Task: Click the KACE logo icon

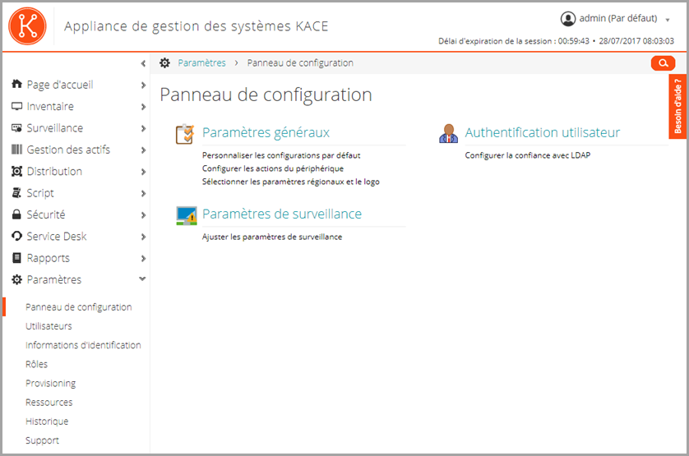Action: coord(27,26)
